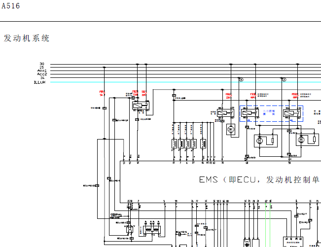Click the left cooling fan motor symbol
This screenshot has width=321, height=247.
point(259,141)
